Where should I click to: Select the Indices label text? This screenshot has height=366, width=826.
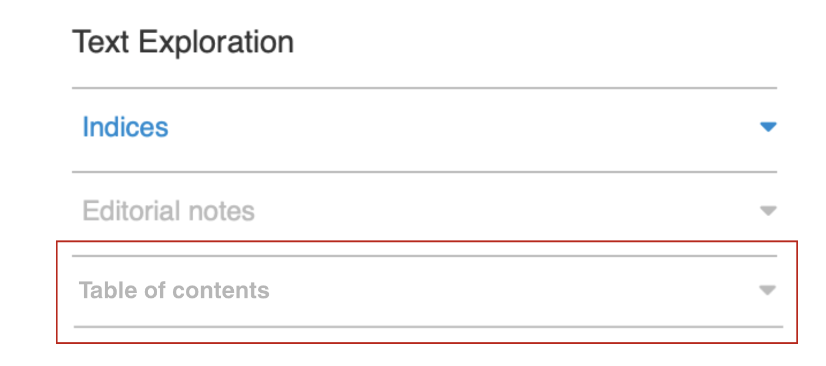pyautogui.click(x=125, y=127)
